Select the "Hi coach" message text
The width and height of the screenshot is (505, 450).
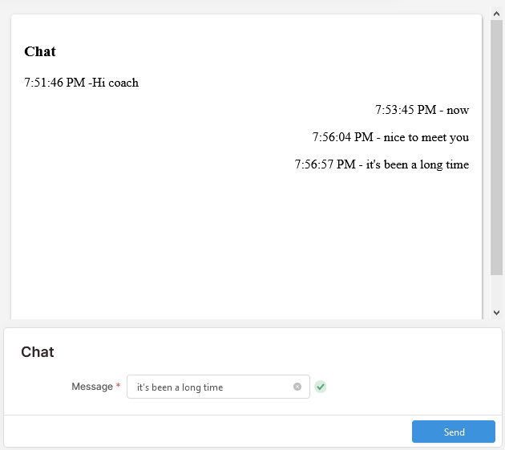pyautogui.click(x=115, y=83)
